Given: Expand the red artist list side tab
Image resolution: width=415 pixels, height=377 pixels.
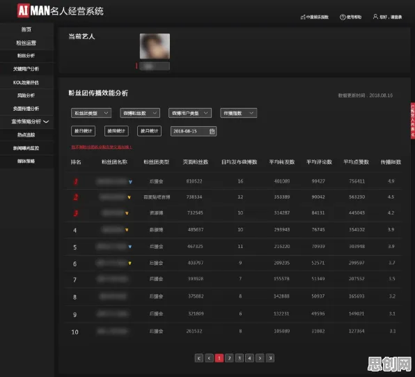Looking at the screenshot, I should pos(413,121).
